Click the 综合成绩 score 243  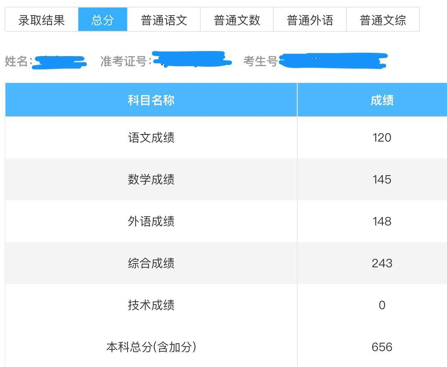tap(382, 264)
